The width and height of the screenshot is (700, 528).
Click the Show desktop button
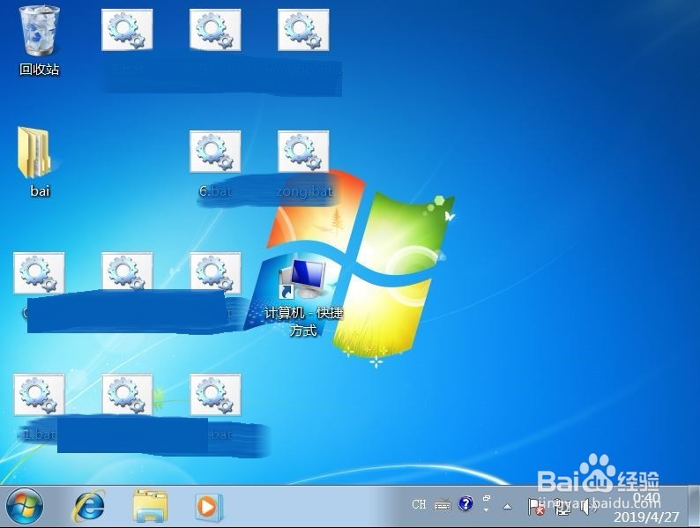tap(694, 507)
